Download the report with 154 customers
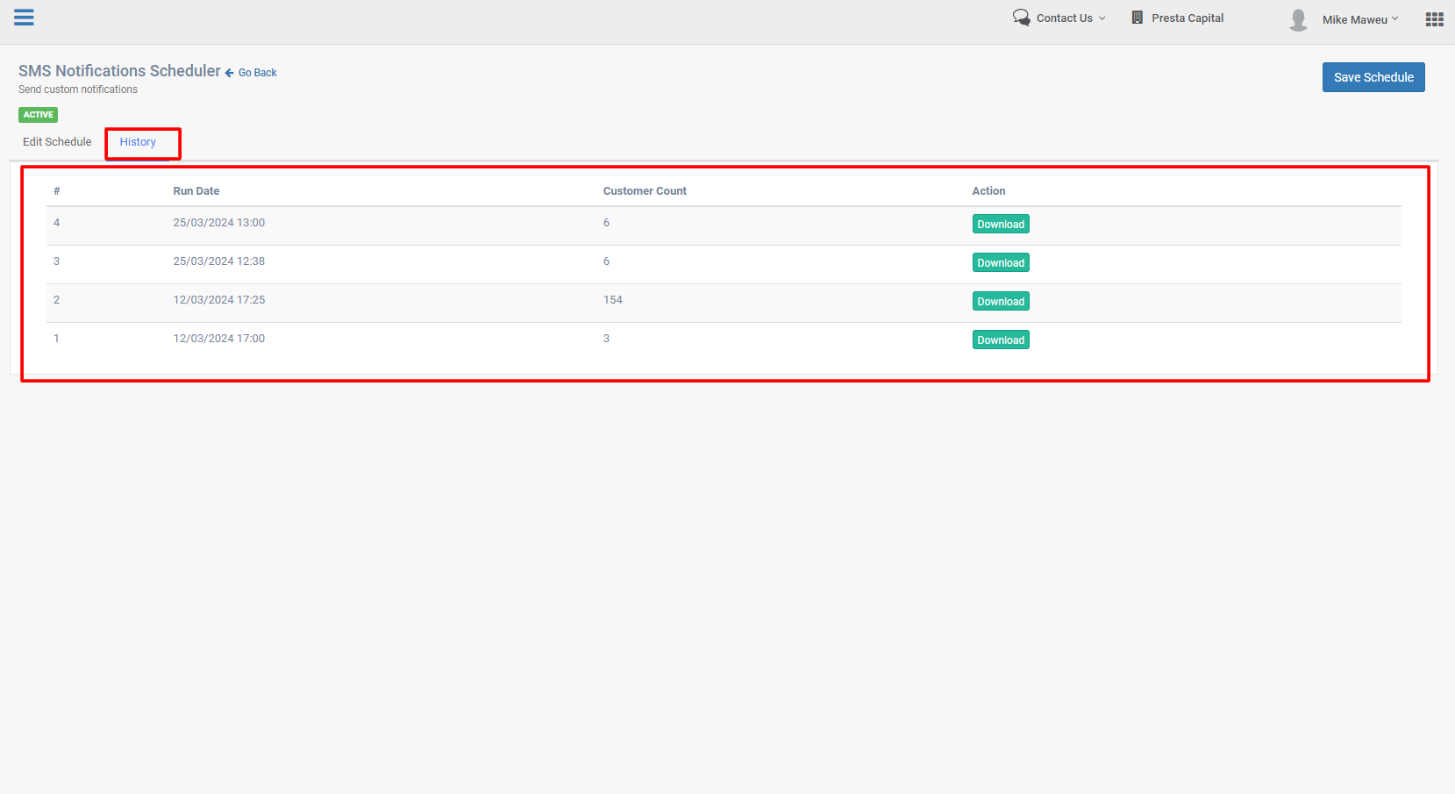Screen dimensions: 1455x794 click(x=1000, y=302)
